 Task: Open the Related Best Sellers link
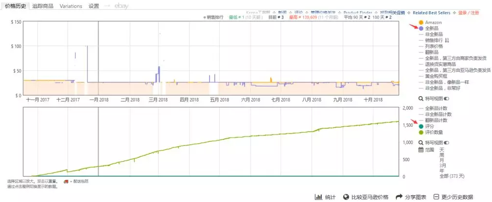(428, 13)
